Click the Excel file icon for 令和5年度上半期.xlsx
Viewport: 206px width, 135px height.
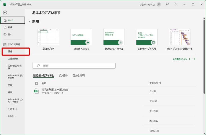click(36, 91)
